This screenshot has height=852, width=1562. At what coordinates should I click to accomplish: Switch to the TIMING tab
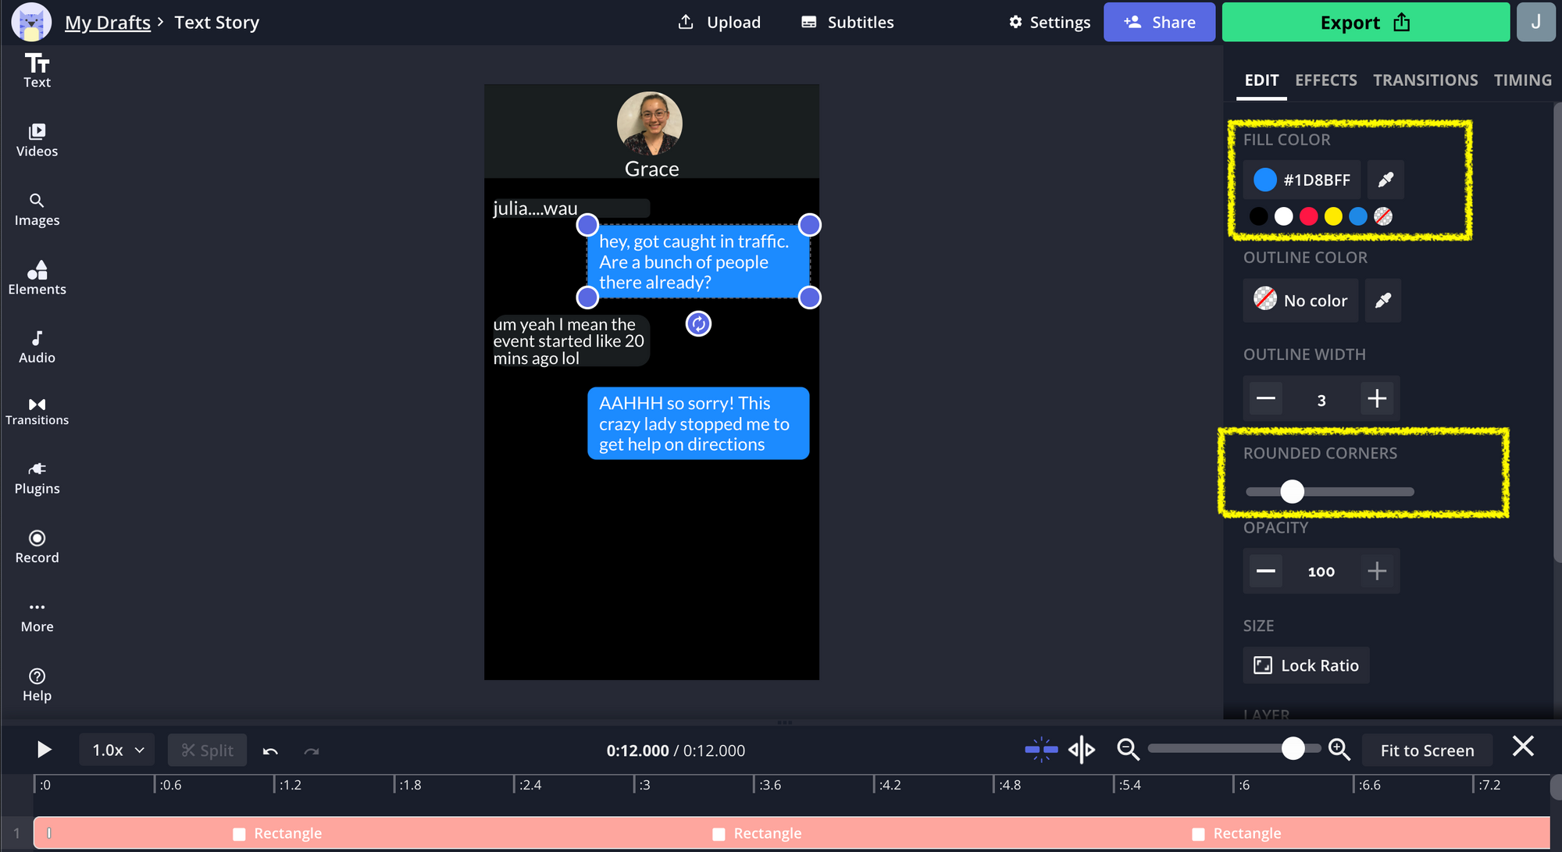1522,80
